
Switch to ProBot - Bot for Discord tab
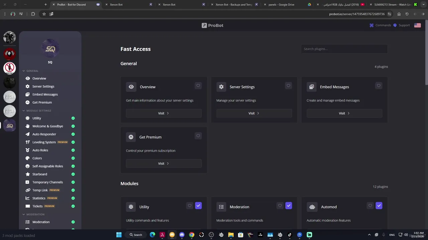point(76,5)
